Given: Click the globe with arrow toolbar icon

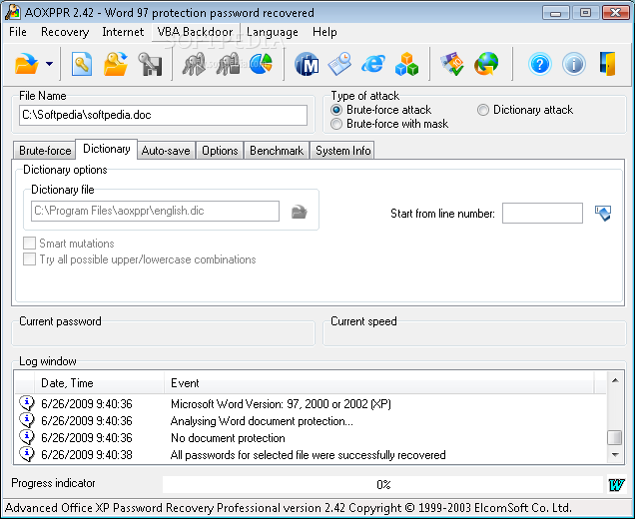Looking at the screenshot, I should (486, 64).
